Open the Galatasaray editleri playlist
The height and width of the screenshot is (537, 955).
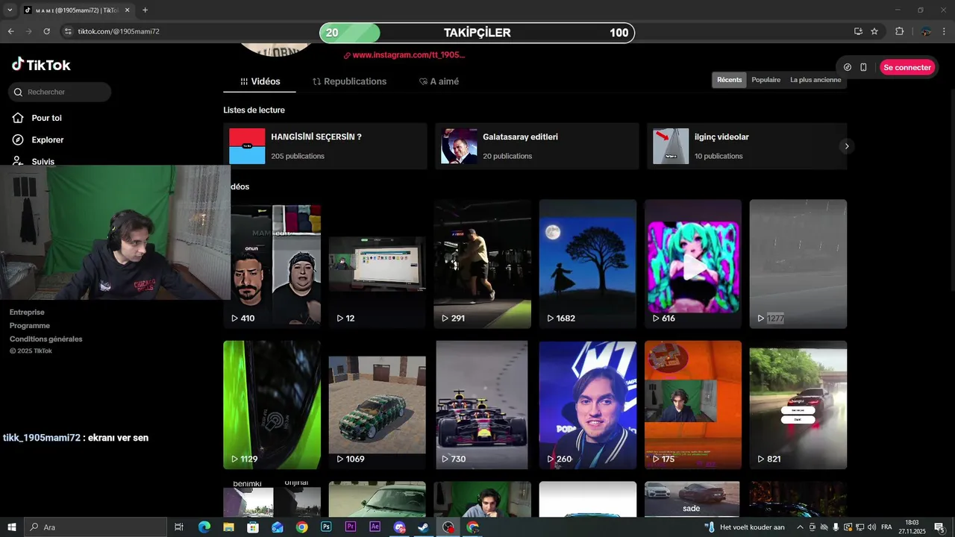pos(537,146)
